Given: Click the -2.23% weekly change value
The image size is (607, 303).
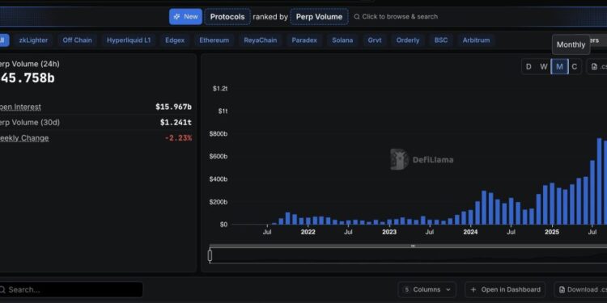Looking at the screenshot, I should (x=179, y=138).
